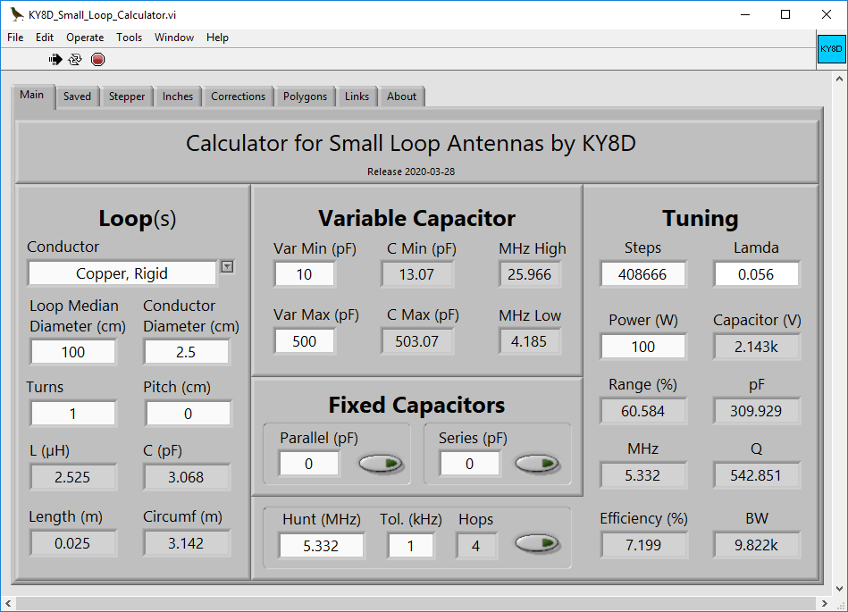Viewport: 848px width, 612px height.
Task: Click the Run arrow icon
Action: click(x=55, y=60)
